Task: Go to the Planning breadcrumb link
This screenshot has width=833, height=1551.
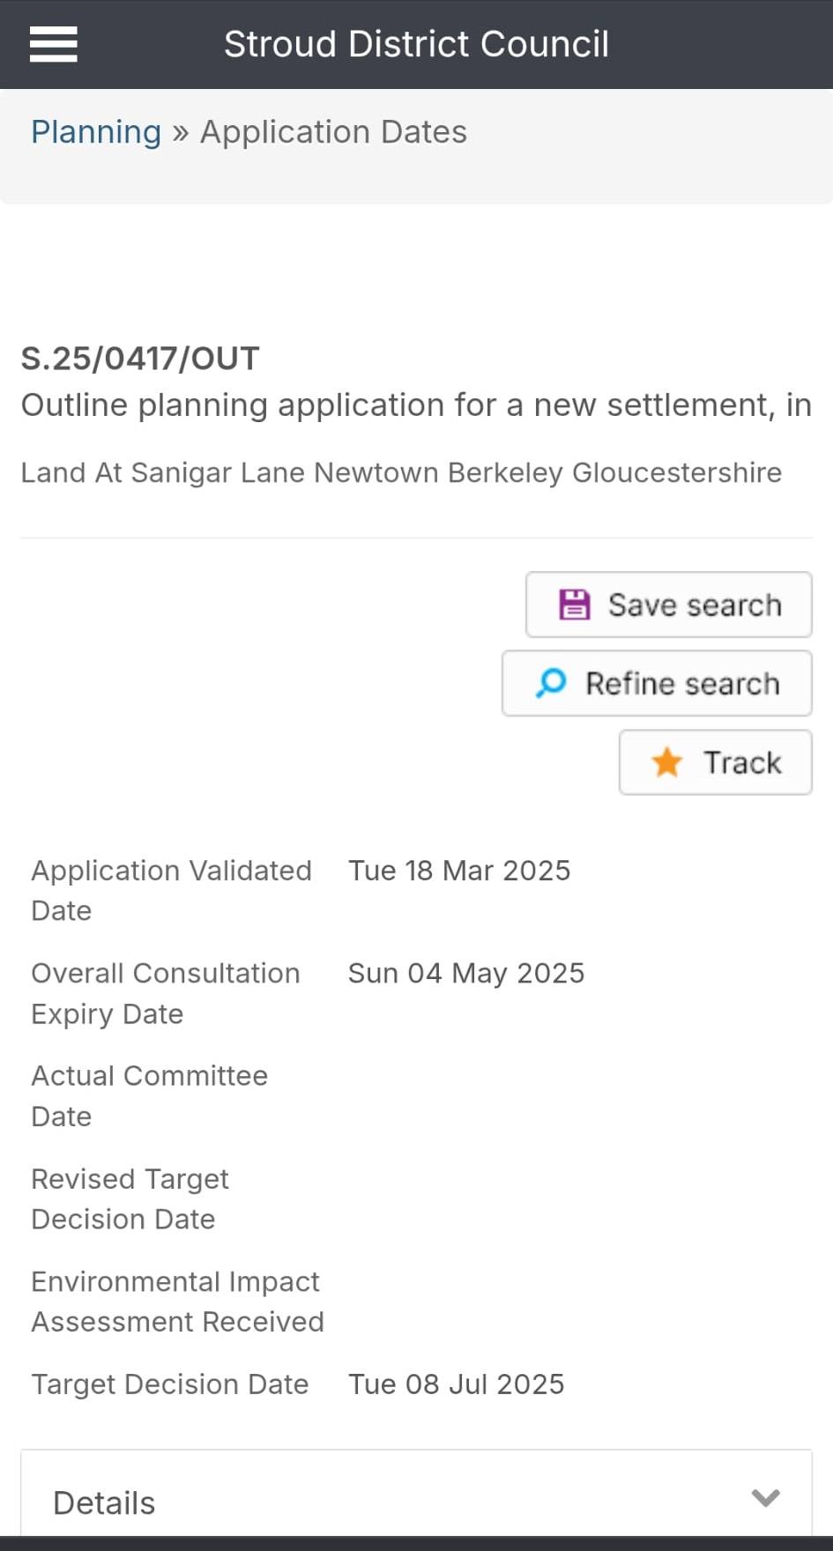Action: click(x=96, y=132)
